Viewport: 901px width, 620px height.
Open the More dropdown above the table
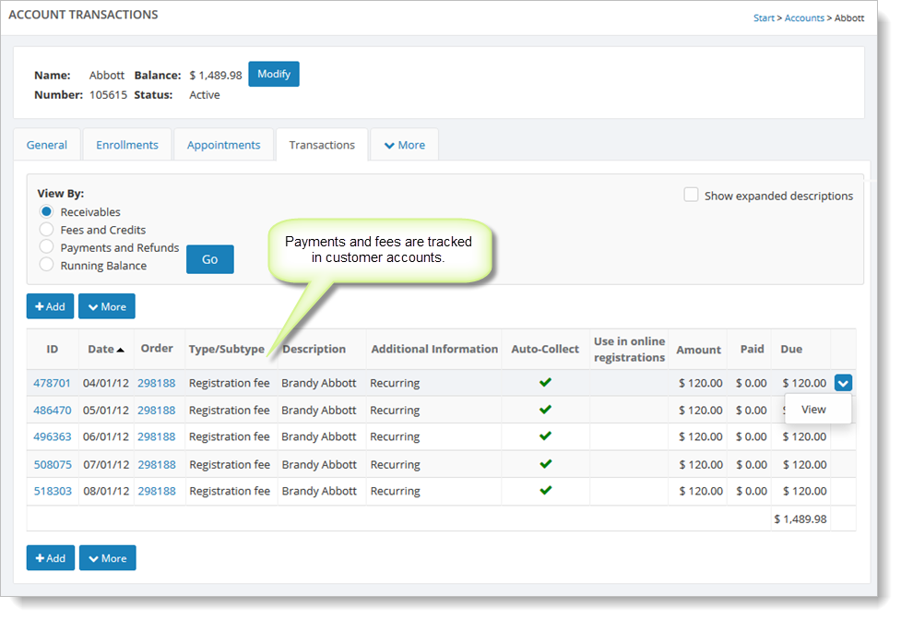click(x=107, y=306)
